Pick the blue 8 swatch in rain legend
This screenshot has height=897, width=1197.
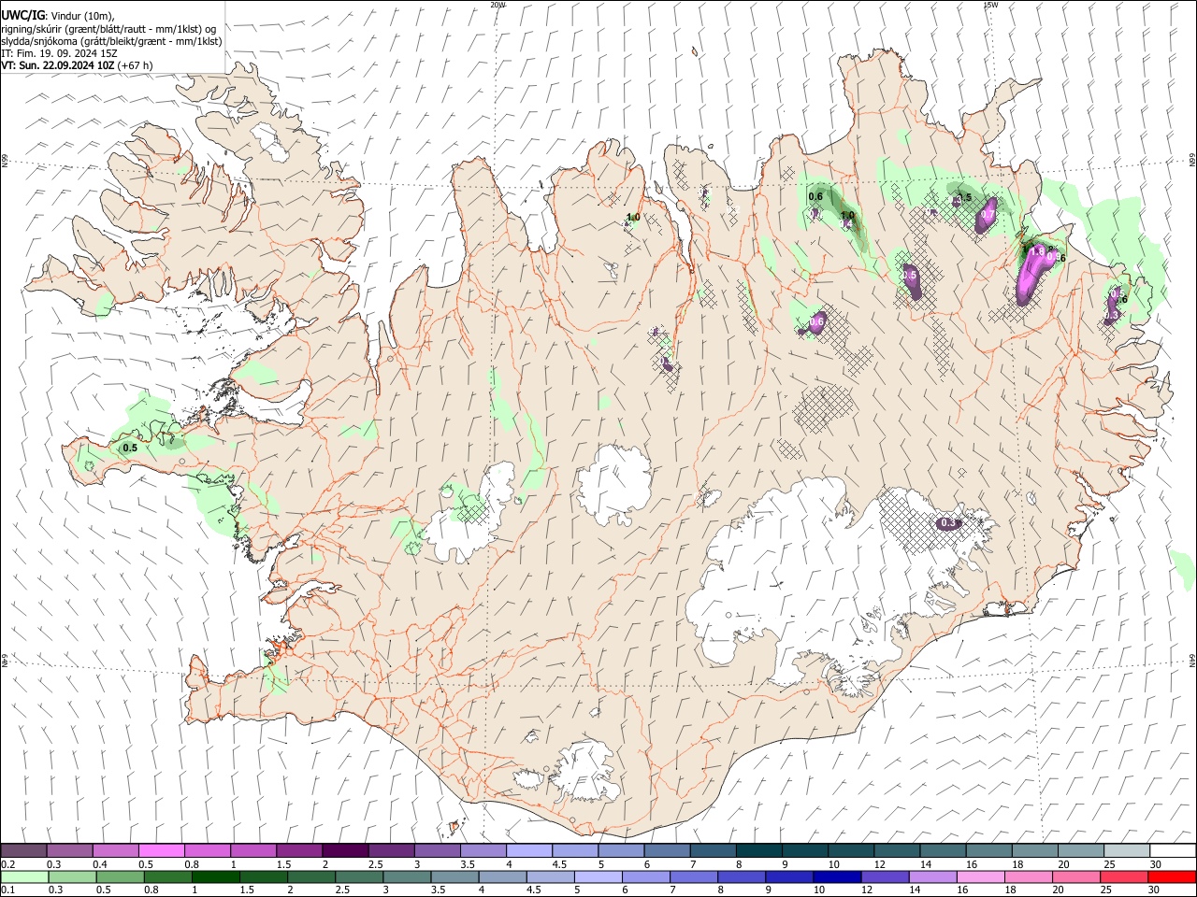(x=741, y=876)
